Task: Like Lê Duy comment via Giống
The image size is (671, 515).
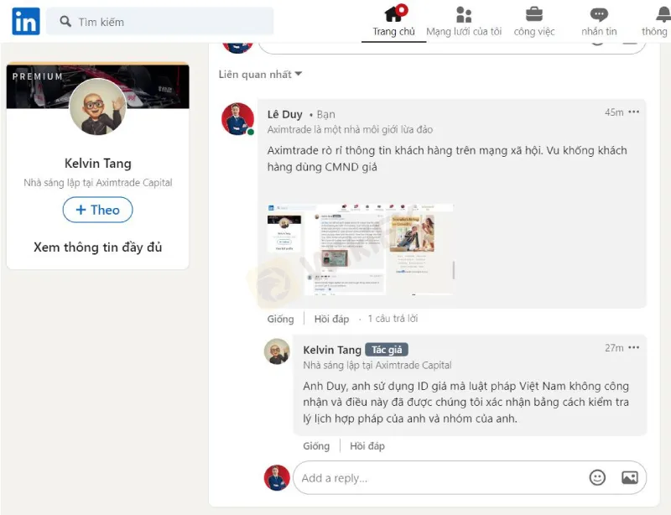Action: coord(281,319)
